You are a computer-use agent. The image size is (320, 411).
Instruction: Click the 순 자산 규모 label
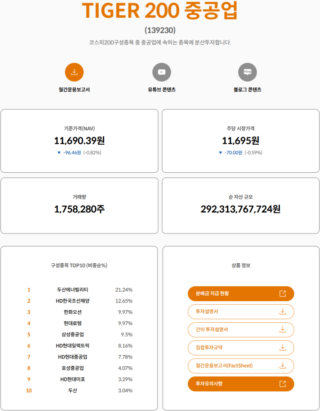[241, 197]
